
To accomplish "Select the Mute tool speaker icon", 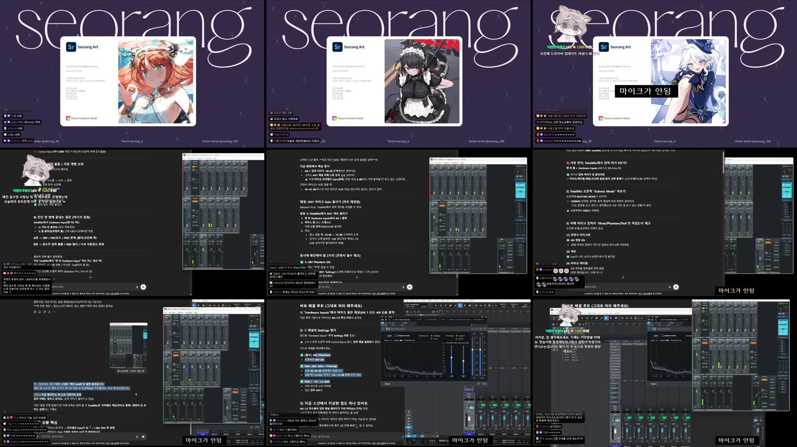I will point(460,305).
